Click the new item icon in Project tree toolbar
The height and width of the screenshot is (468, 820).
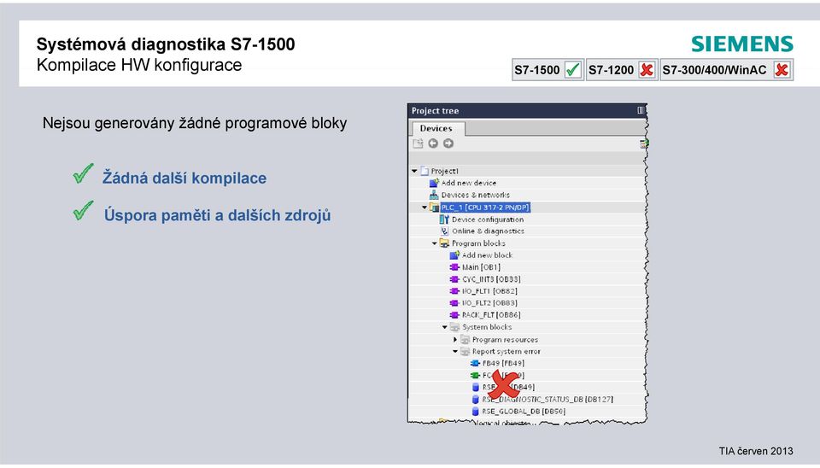coord(418,143)
